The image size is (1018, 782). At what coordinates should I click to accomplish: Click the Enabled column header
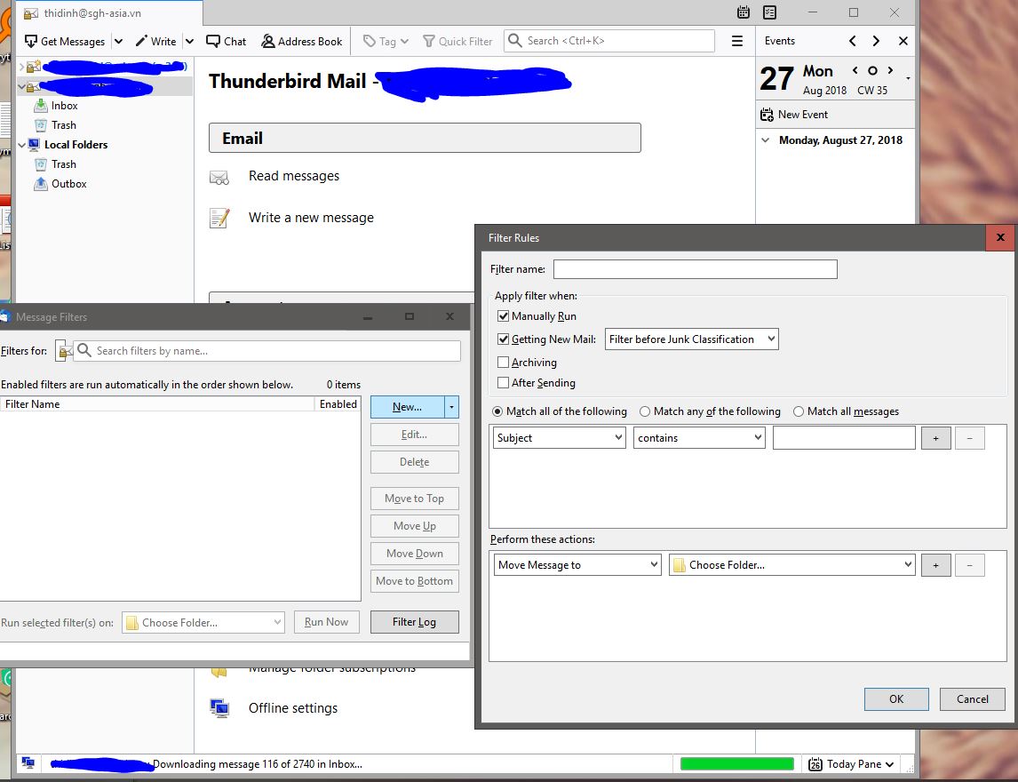point(338,404)
